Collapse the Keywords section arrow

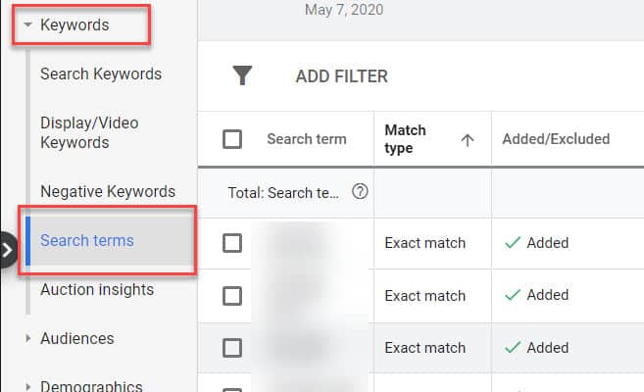27,24
